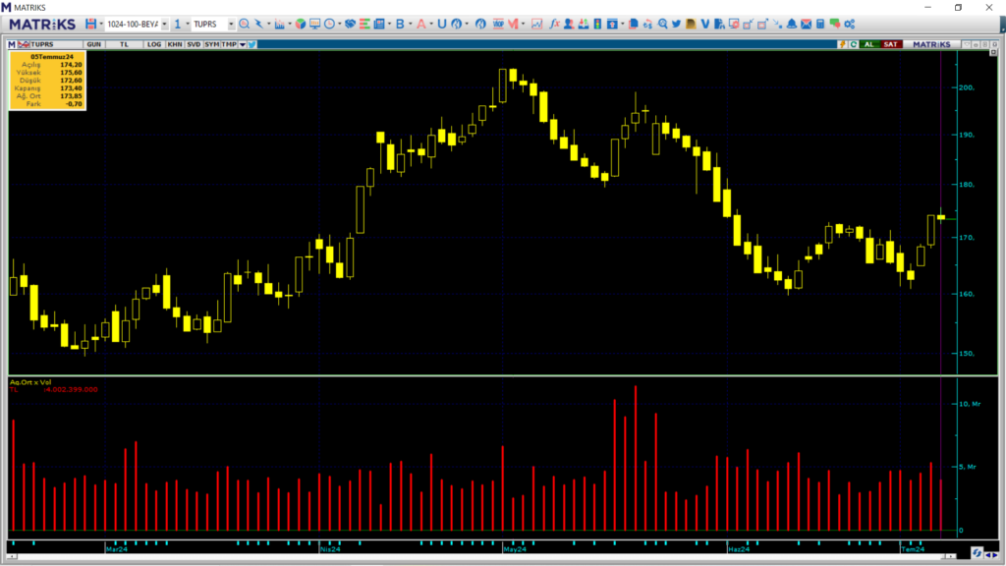Click the MATRIKS button in chart header
Screen dimensions: 1006x566
click(x=931, y=44)
